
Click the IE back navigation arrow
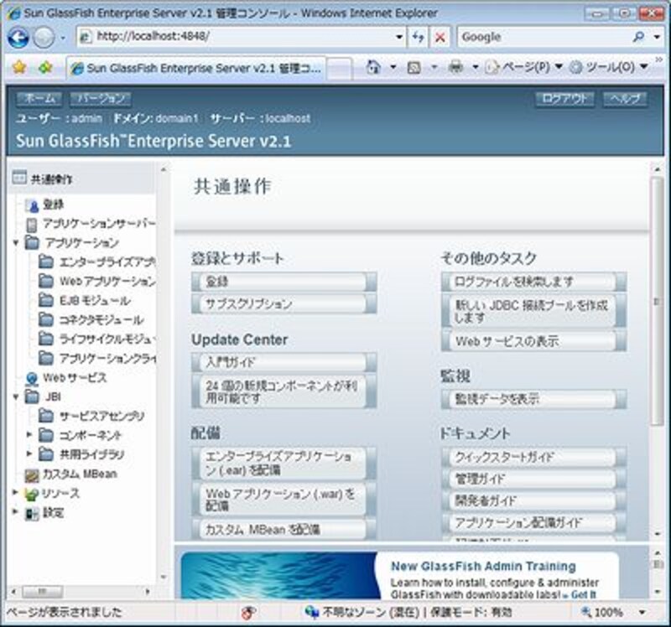coord(18,38)
